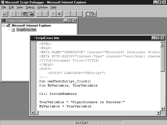Screen dimensions: 167x125
Task: Close the Project Explorer panel
Action: pyautogui.click(x=75, y=21)
